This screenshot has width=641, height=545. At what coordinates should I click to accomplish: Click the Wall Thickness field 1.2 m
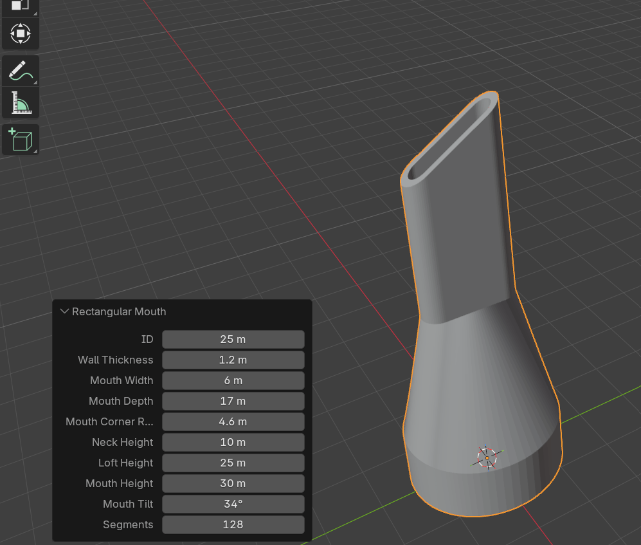tap(233, 360)
